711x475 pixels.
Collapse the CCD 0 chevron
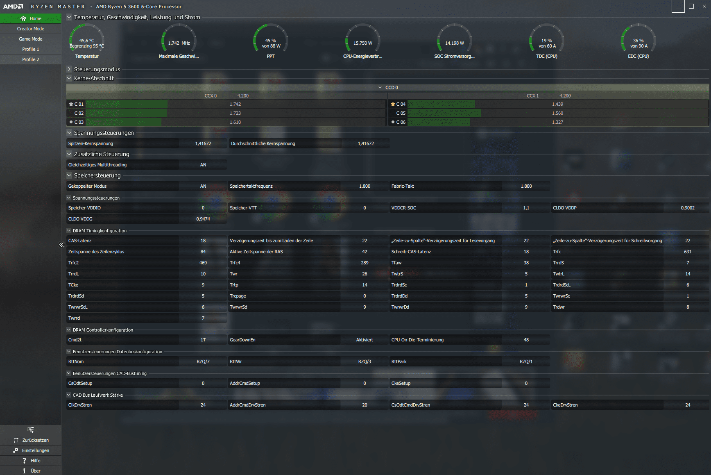point(380,88)
